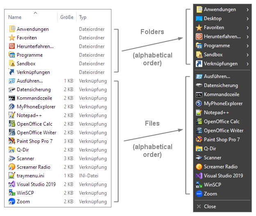The image size is (256, 216).
Task: Click the Datensicherung drive icon in file list
Action: pos(12,90)
